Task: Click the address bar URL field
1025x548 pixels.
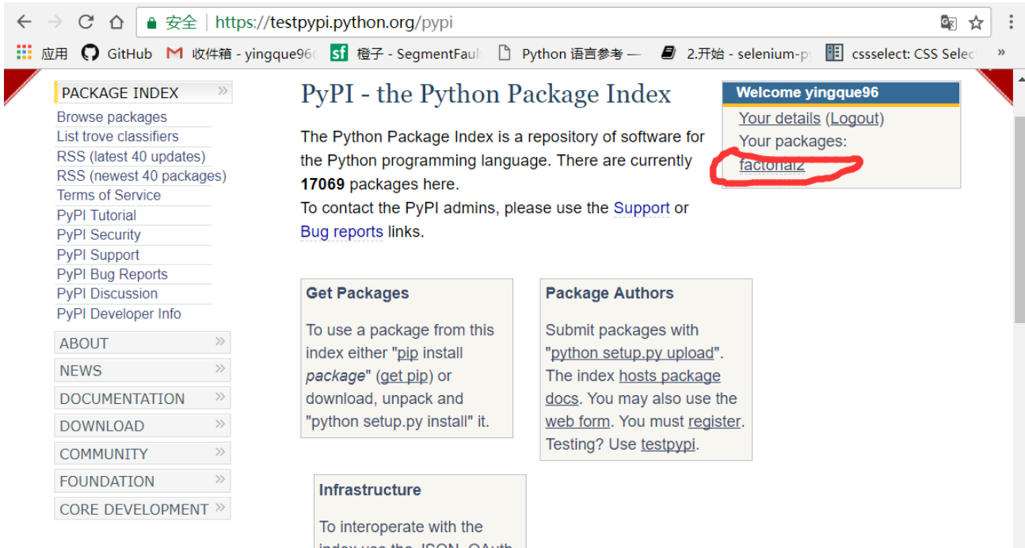Action: point(554,22)
